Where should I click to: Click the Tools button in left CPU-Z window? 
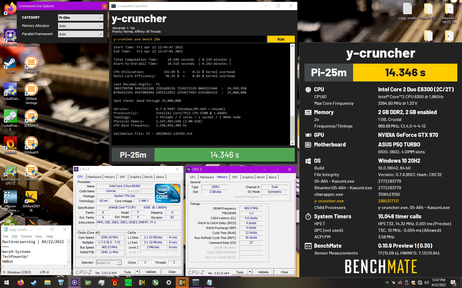tap(127, 272)
